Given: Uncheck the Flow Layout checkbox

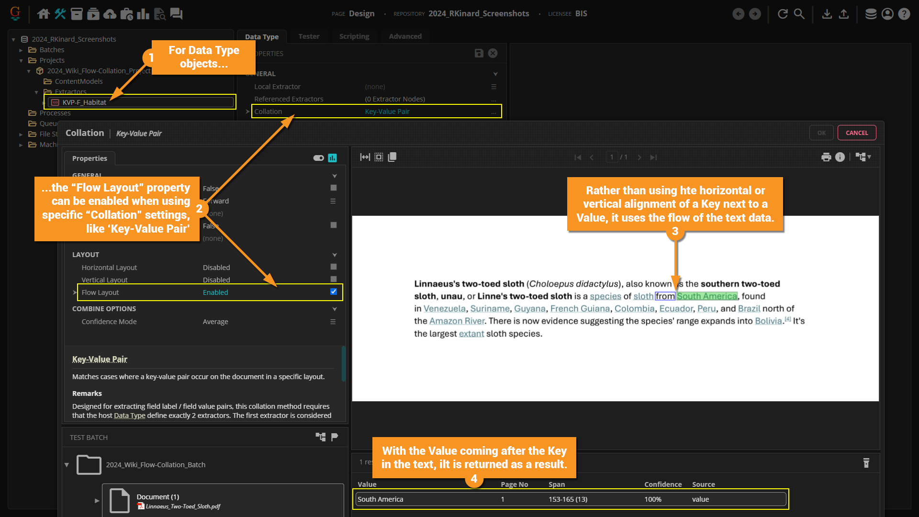Looking at the screenshot, I should coord(334,292).
